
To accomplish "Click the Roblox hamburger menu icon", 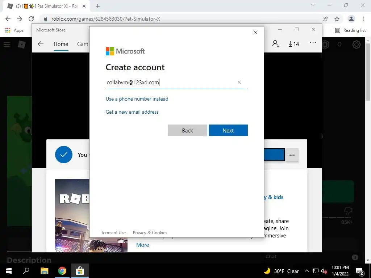I will click(x=7, y=44).
